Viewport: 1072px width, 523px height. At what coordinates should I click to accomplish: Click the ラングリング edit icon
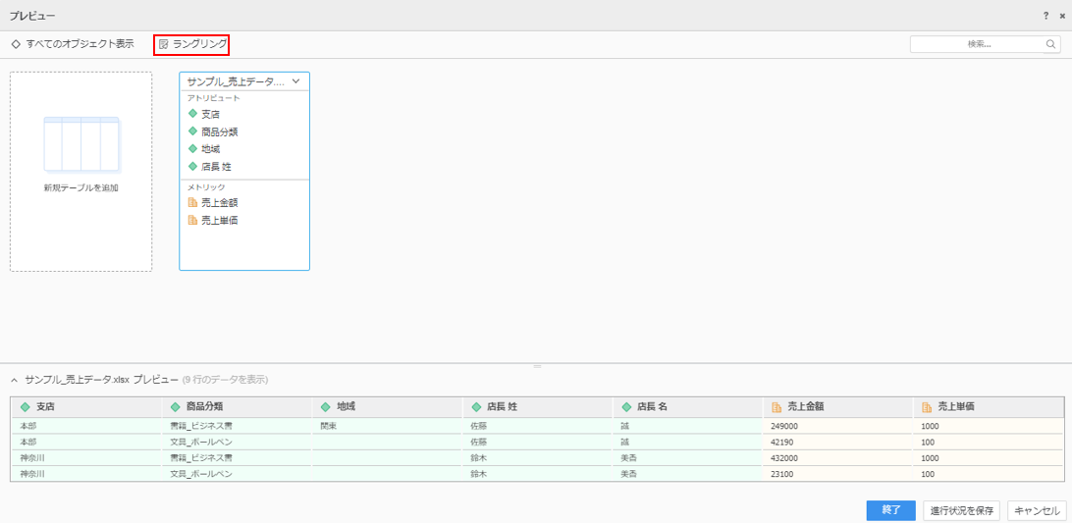point(163,44)
